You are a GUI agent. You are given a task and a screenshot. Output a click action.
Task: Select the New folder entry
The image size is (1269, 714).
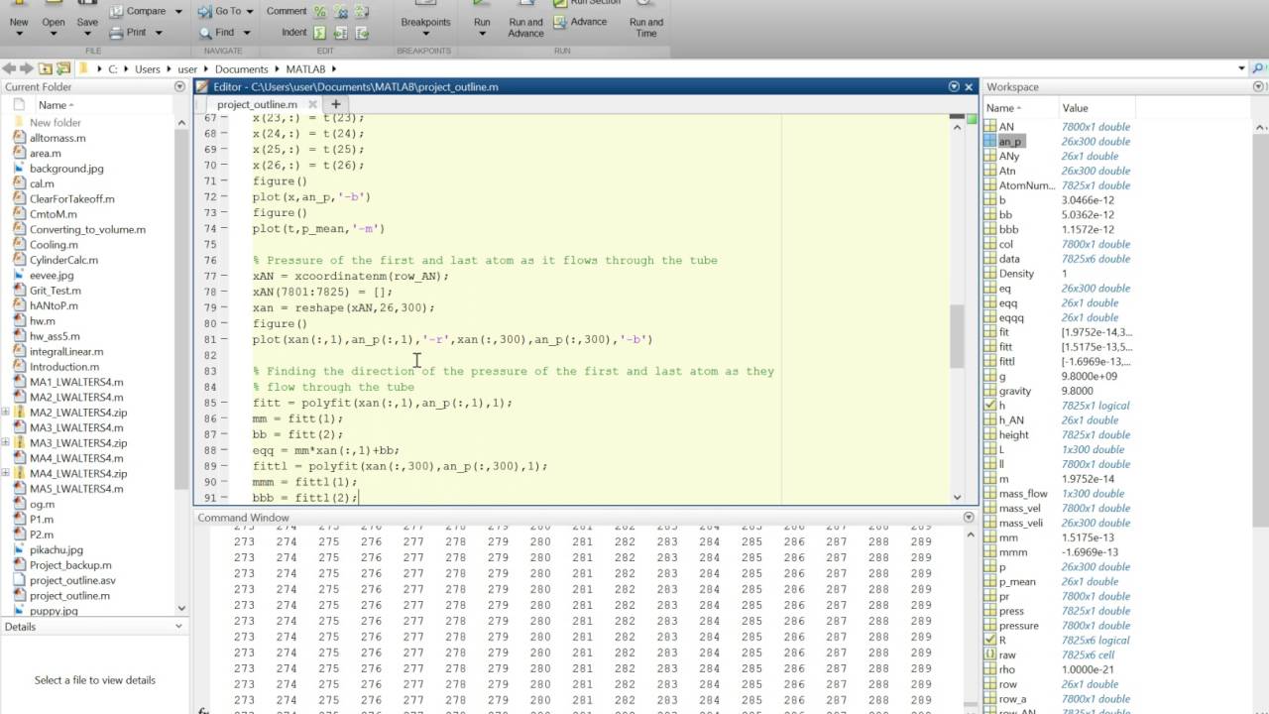[x=55, y=123]
